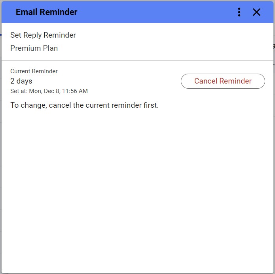This screenshot has width=275, height=274.
Task: Click the Cancel Reminder button
Action: [223, 81]
